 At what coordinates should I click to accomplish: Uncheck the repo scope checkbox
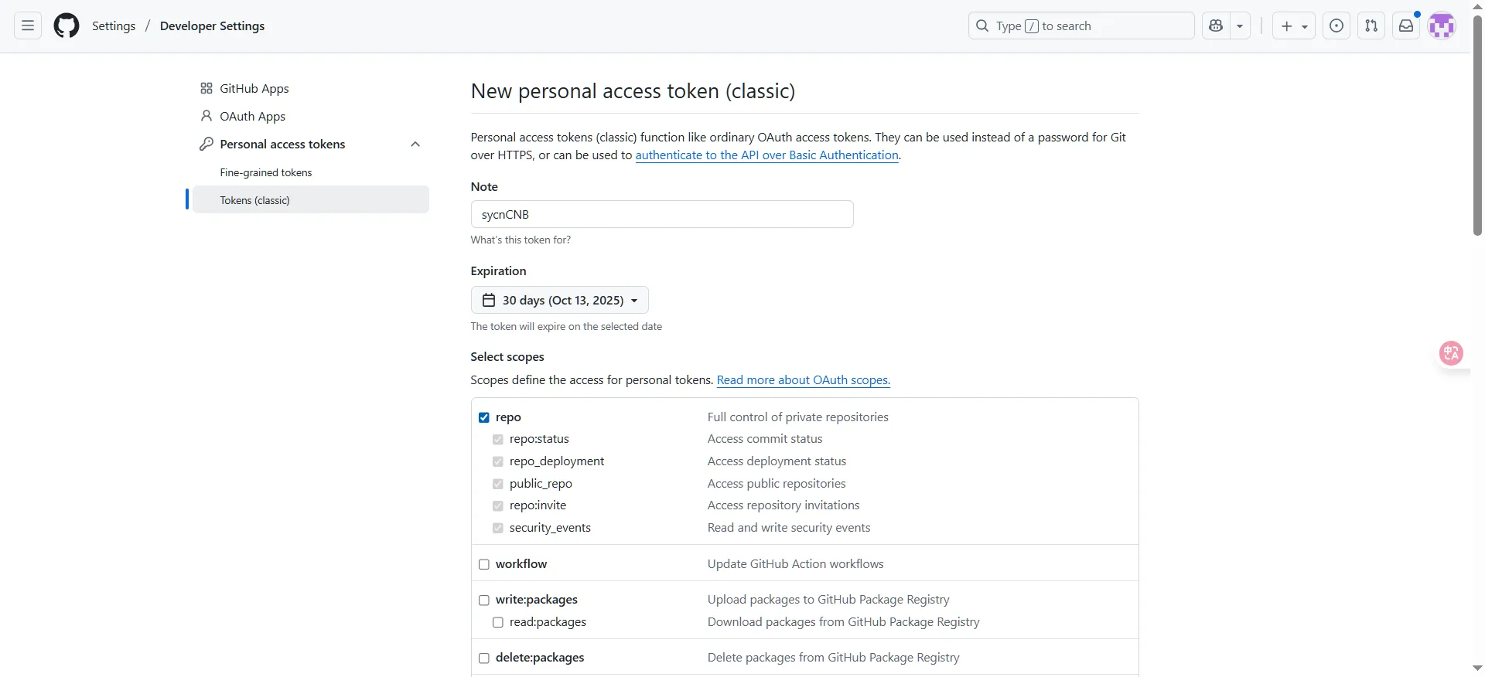pyautogui.click(x=484, y=417)
